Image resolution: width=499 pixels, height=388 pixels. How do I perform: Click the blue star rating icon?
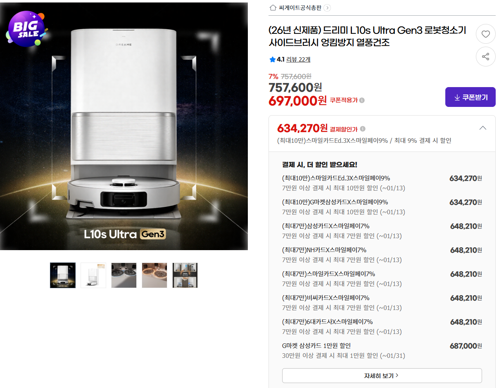tap(272, 59)
